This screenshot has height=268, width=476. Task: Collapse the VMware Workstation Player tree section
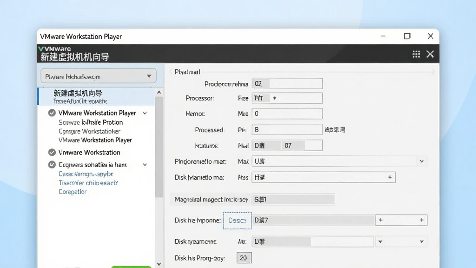click(x=145, y=113)
